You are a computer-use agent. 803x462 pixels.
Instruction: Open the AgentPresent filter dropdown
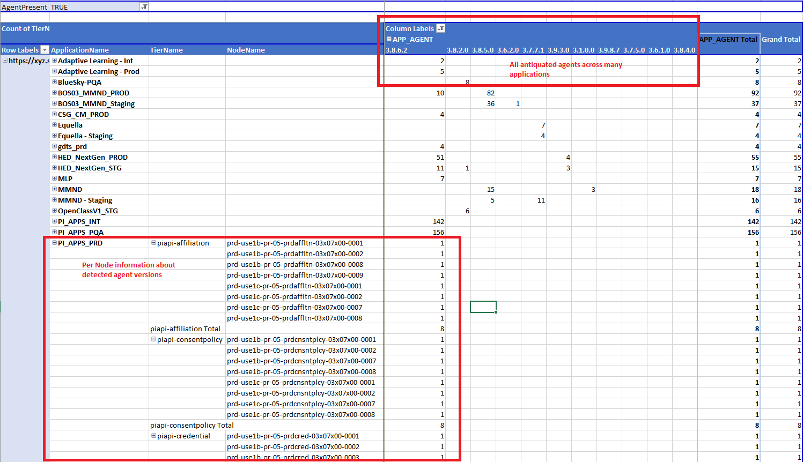point(144,7)
